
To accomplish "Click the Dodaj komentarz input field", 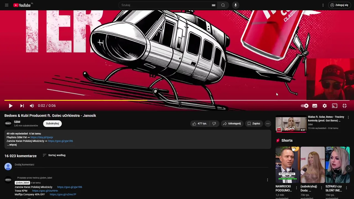I will pos(141,165).
